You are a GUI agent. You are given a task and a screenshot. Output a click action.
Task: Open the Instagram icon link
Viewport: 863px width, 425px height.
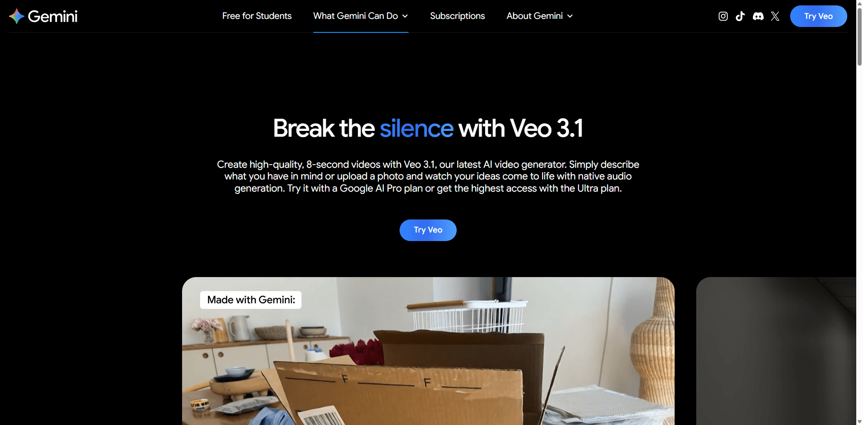coord(723,16)
